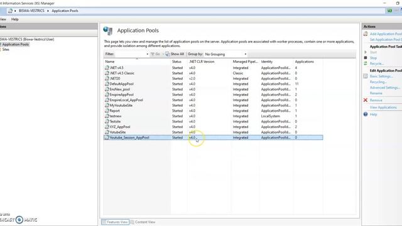Screen dimensions: 402x226
Task: Select the EmpireAppPool row icon
Action: click(107, 95)
